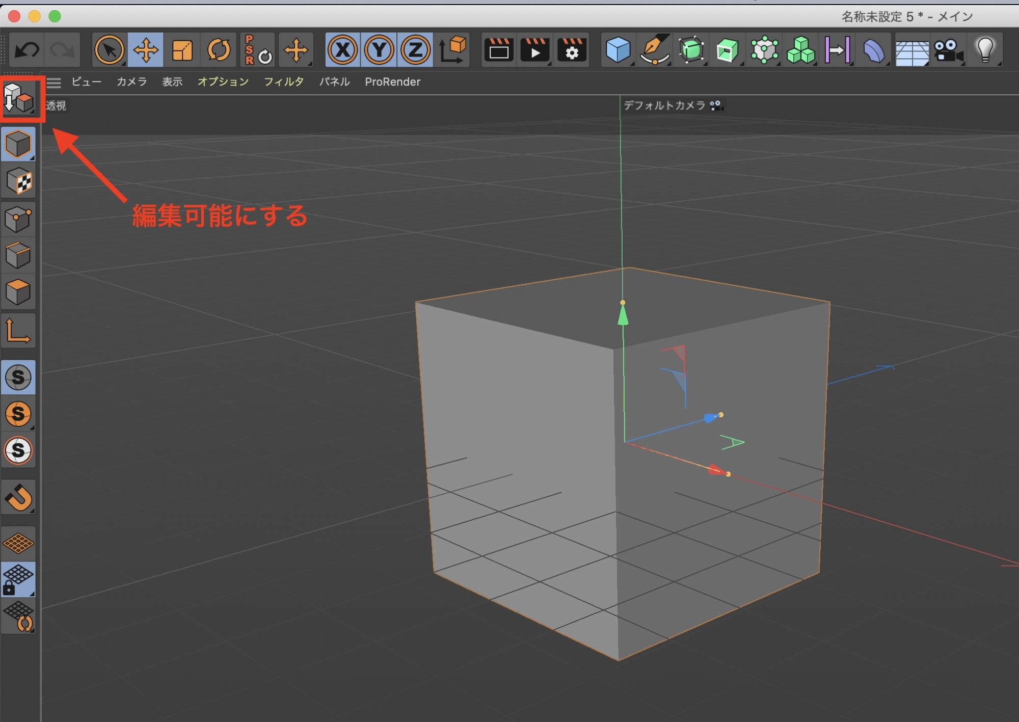Viewport: 1019px width, 722px height.
Task: Toggle X axis lock
Action: (342, 50)
